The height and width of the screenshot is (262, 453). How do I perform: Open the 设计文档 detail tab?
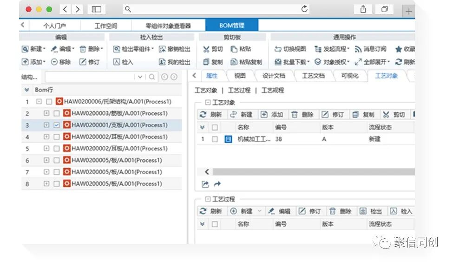(x=274, y=76)
